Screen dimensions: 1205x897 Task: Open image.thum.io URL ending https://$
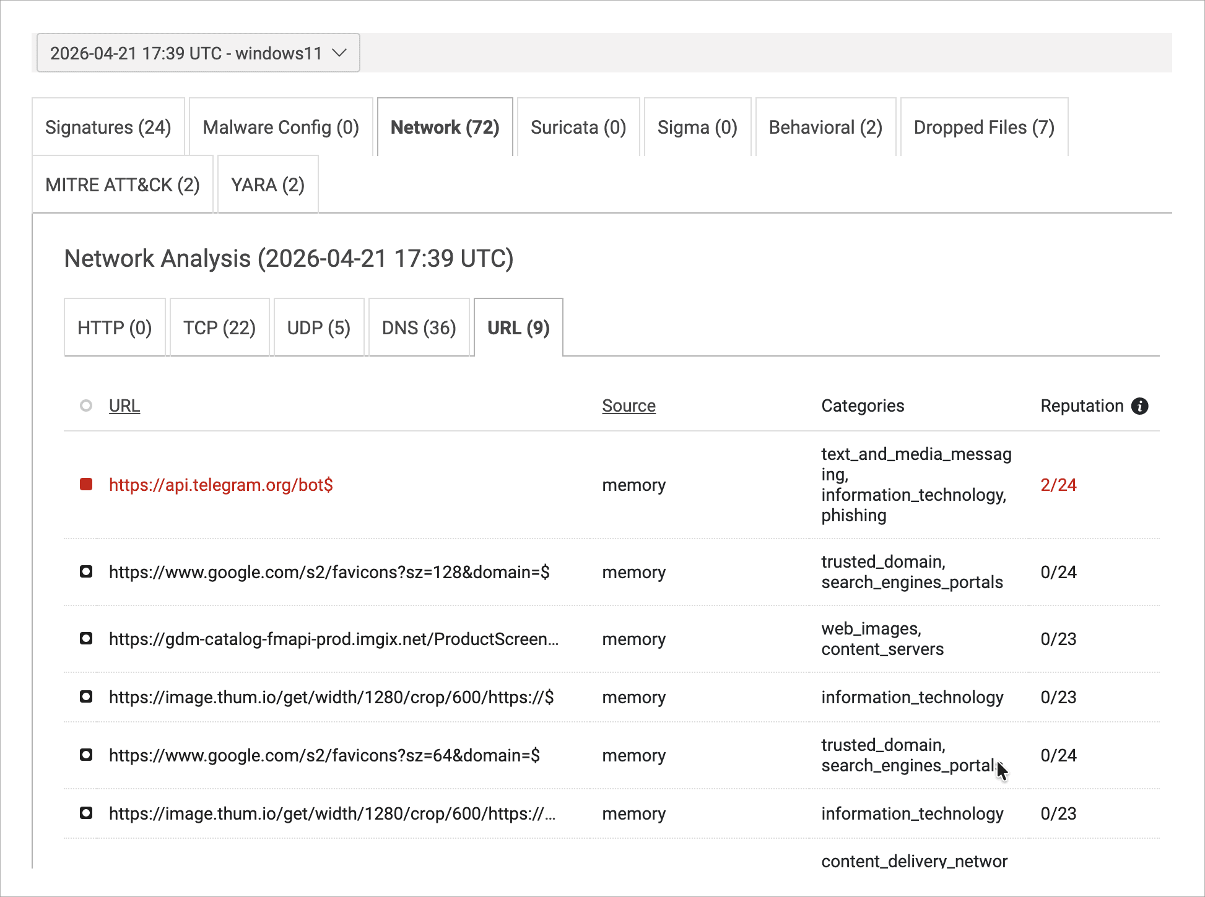331,697
